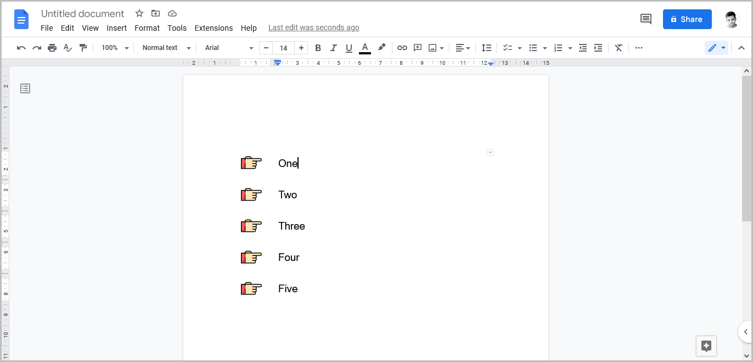This screenshot has width=753, height=362.
Task: Open the comment history panel
Action: pyautogui.click(x=645, y=19)
